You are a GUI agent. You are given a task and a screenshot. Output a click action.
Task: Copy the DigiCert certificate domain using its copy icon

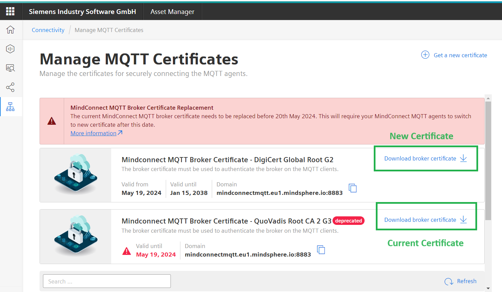[x=353, y=188]
